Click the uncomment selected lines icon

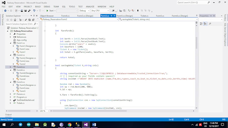coord(133,11)
